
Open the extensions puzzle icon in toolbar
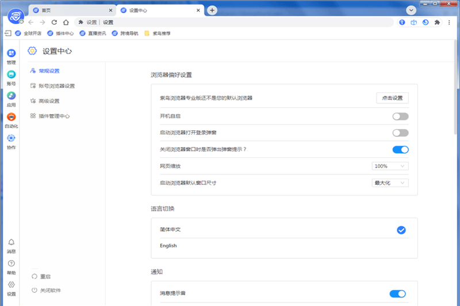pos(437,22)
